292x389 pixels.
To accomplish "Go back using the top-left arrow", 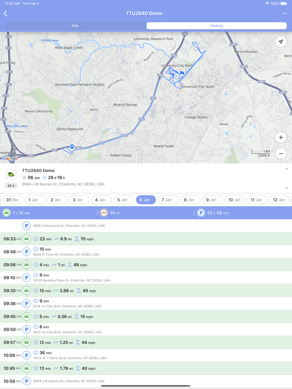I will (5, 13).
